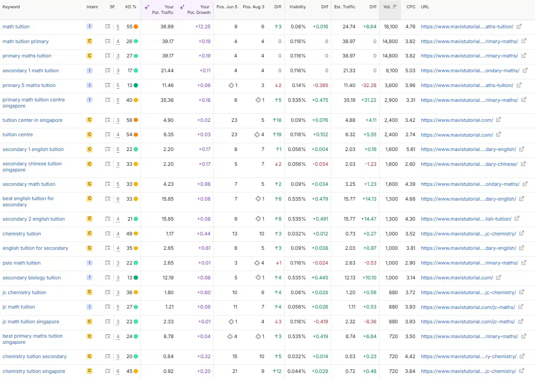Click SERP features icon for math tuition row

point(108,27)
